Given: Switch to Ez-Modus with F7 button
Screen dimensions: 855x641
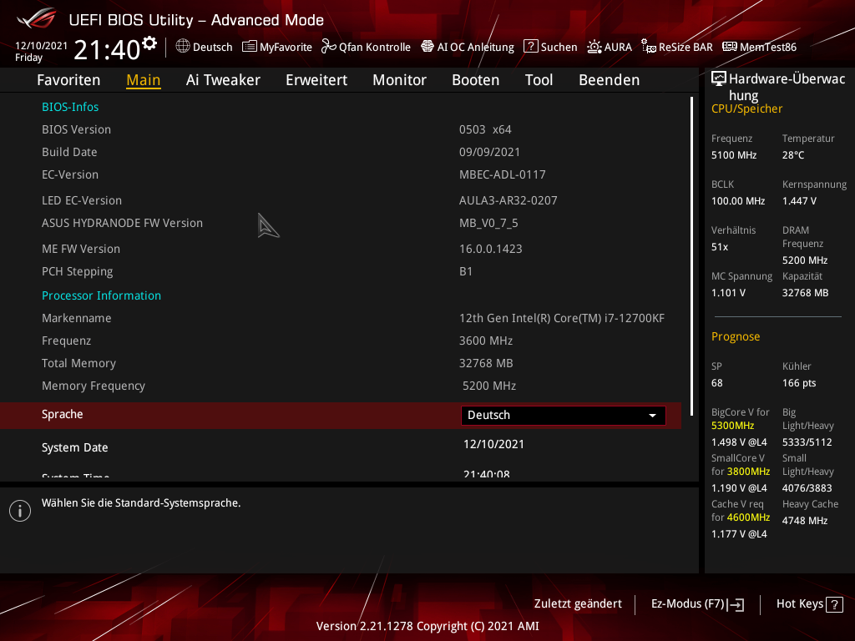Looking at the screenshot, I should point(696,603).
